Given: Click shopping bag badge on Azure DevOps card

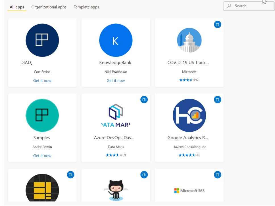Looking at the screenshot, I should click(144, 100).
